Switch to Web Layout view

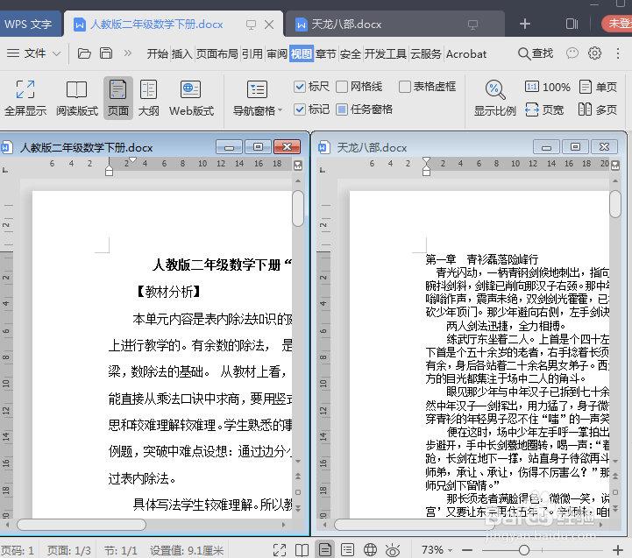[191, 98]
